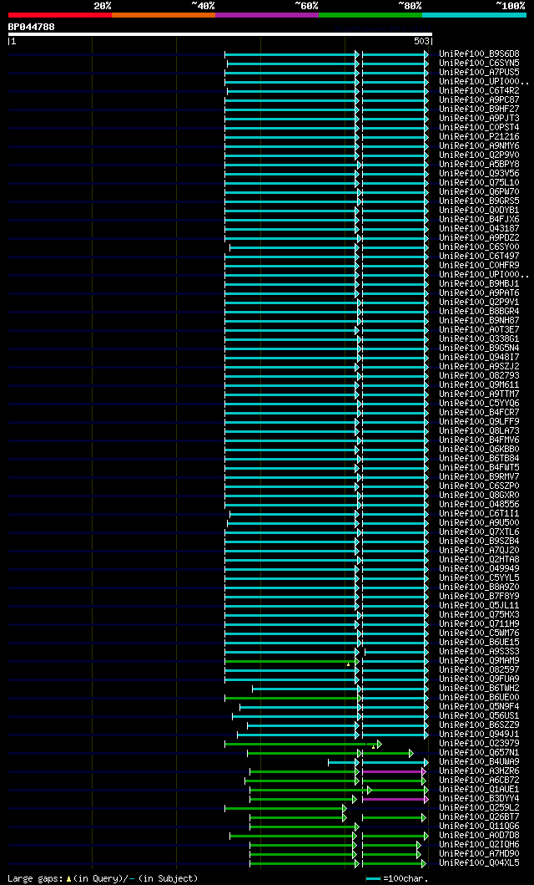Select hit label UniRef100_Q5JL11
Image resolution: width=534 pixels, height=885 pixels.
pyautogui.click(x=480, y=606)
